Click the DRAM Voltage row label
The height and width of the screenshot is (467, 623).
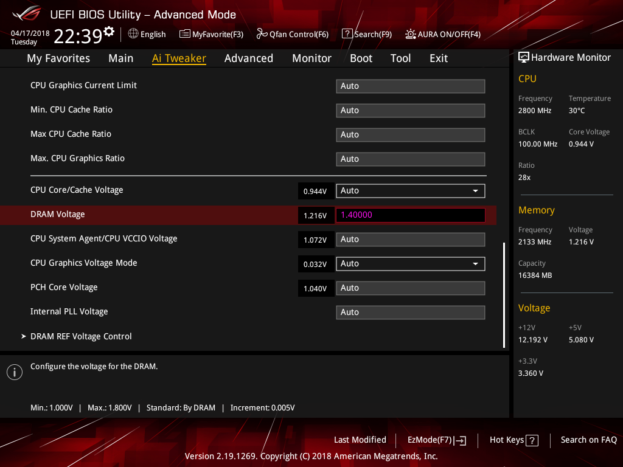pyautogui.click(x=58, y=215)
